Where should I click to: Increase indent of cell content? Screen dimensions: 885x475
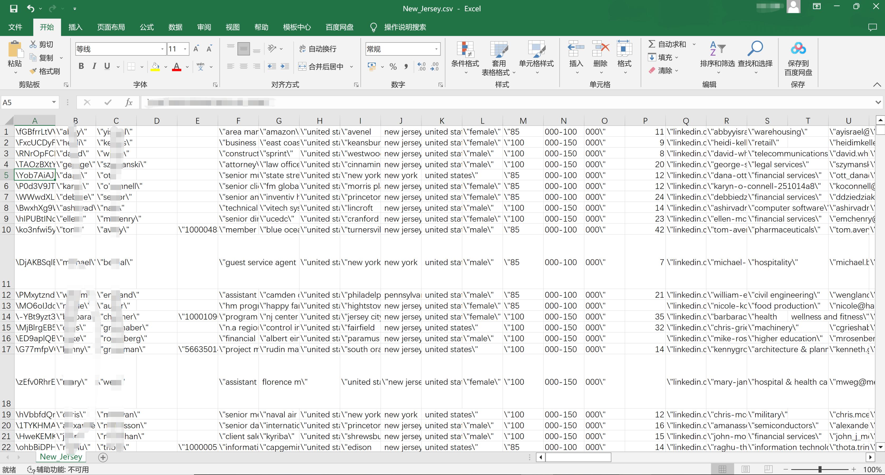coord(285,66)
